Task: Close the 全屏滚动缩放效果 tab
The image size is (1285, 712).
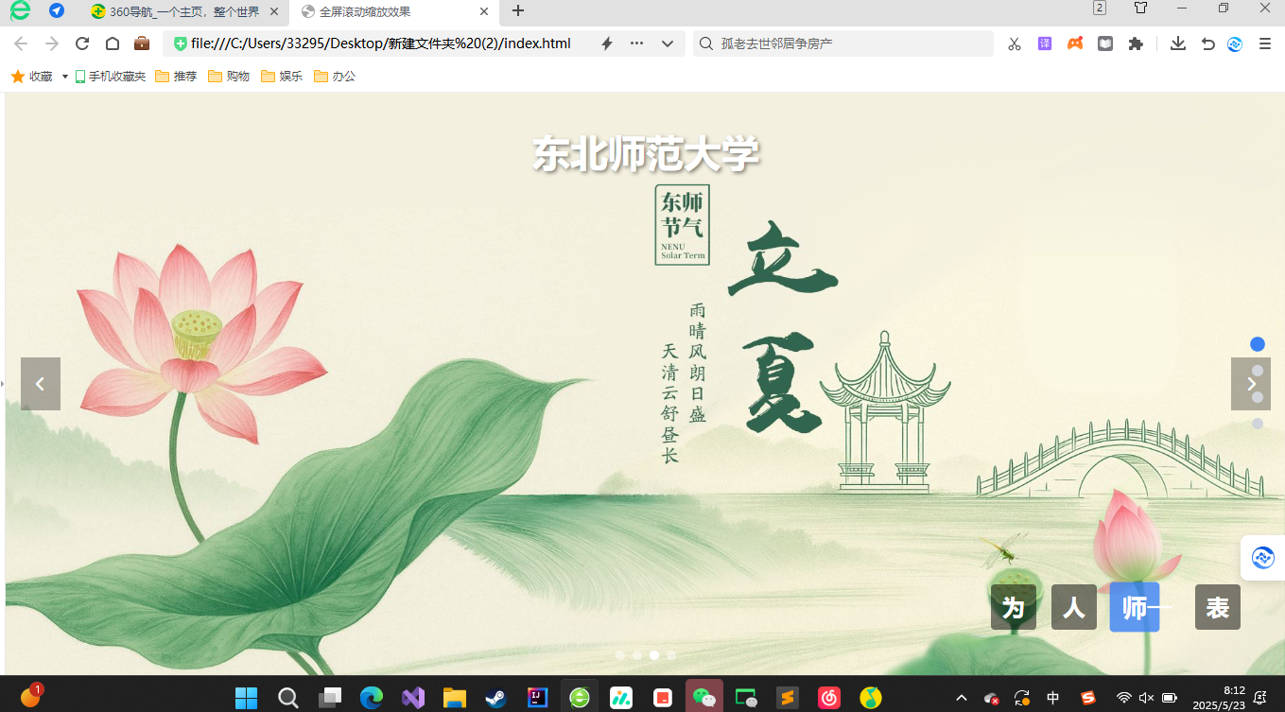Action: (484, 11)
